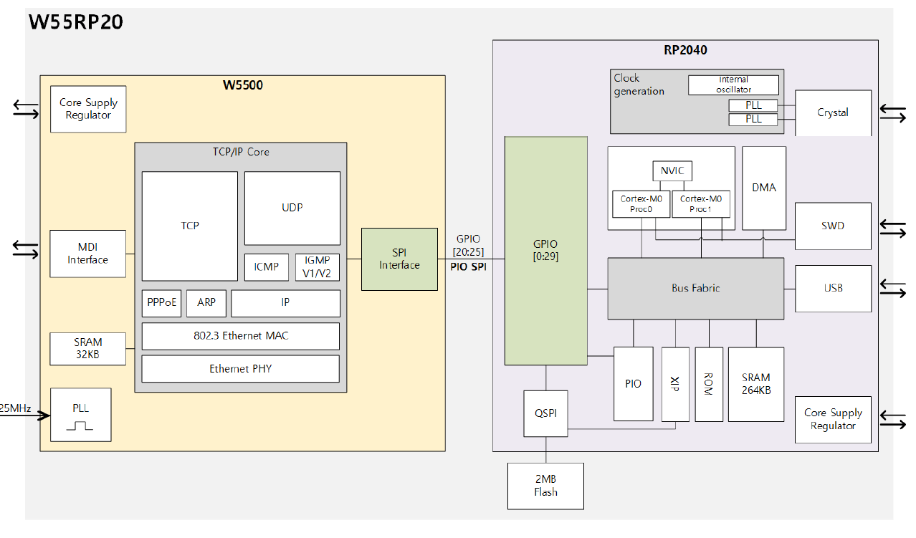Select the ROM block

[709, 384]
